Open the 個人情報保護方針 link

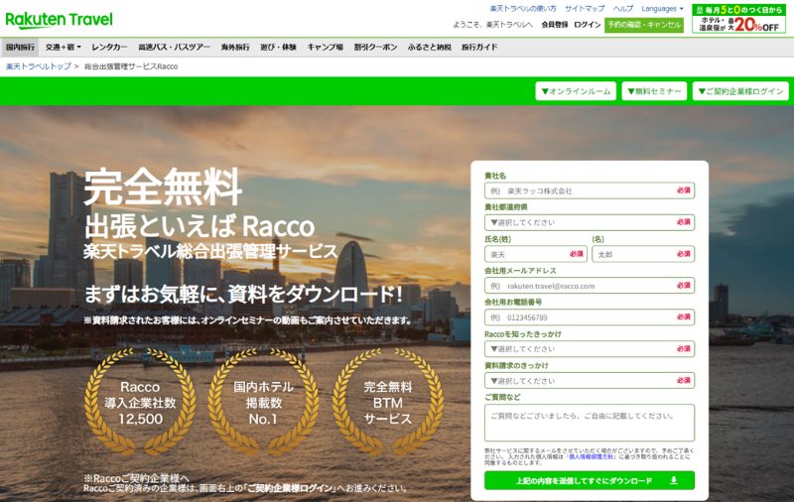(x=591, y=456)
